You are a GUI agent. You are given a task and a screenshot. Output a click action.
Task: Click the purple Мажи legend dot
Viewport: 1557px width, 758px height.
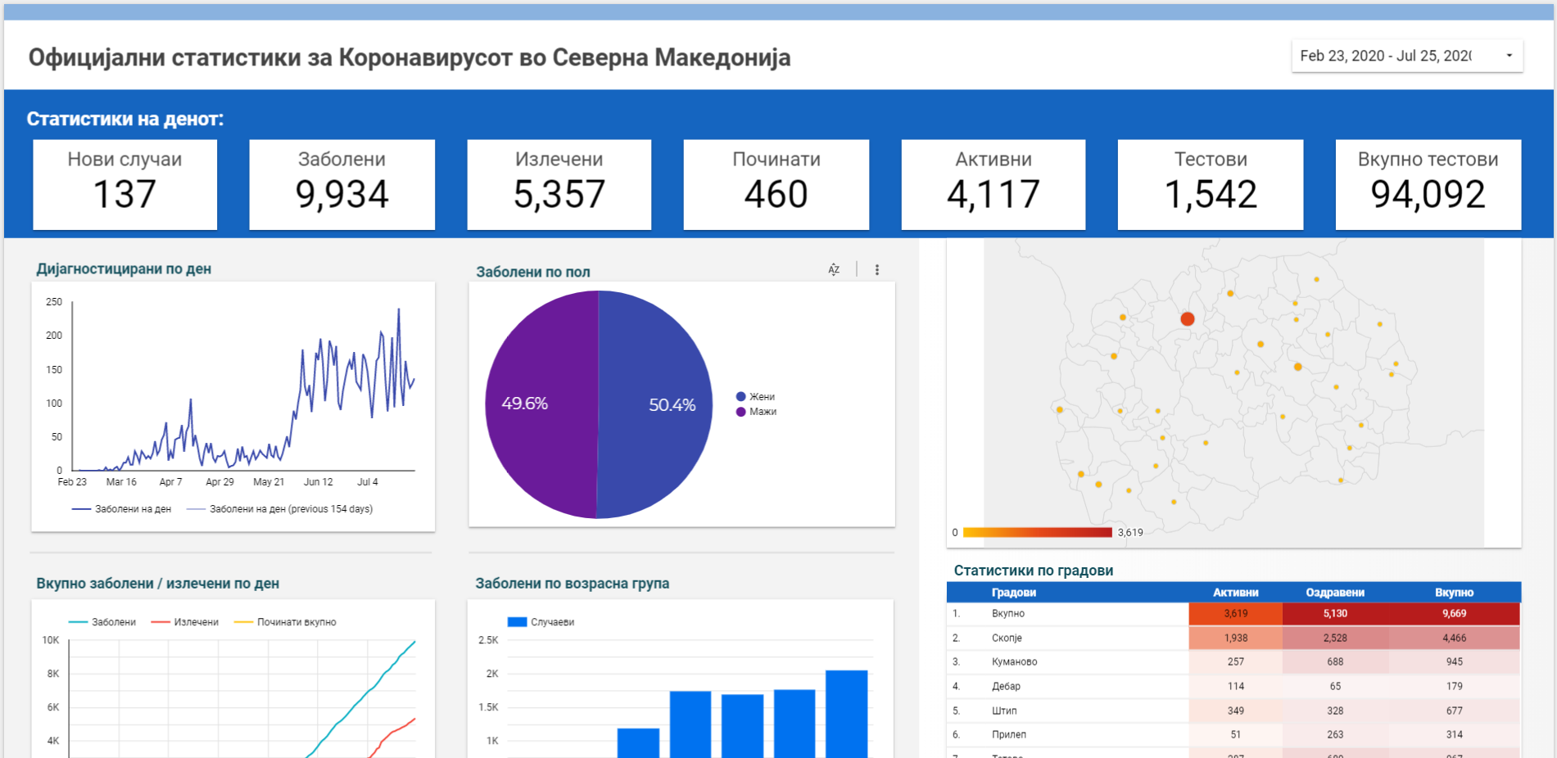[x=740, y=412]
